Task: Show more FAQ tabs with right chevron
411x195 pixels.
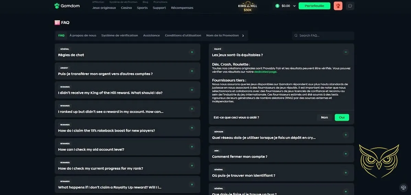Action: tap(243, 36)
